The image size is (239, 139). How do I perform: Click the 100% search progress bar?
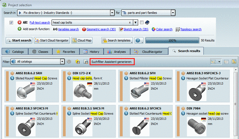(x=172, y=40)
